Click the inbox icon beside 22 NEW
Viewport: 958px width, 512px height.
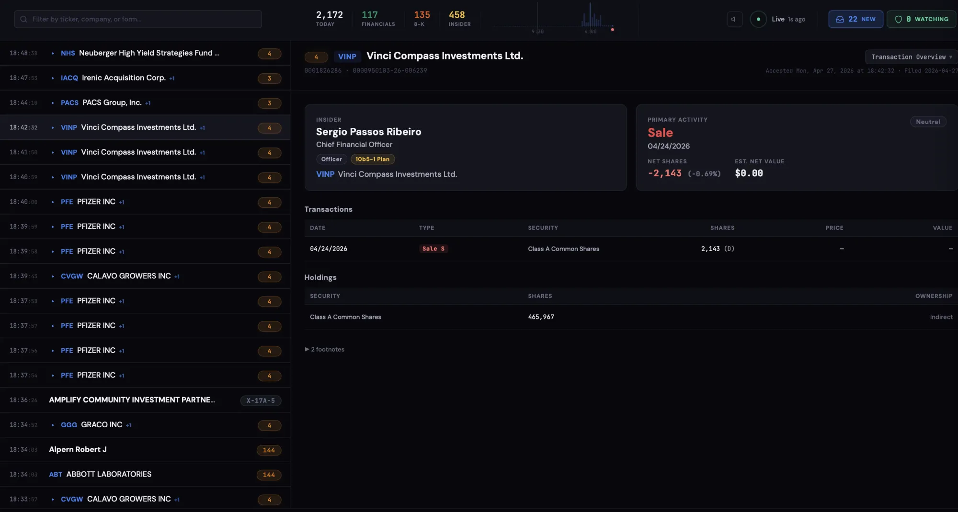(840, 19)
